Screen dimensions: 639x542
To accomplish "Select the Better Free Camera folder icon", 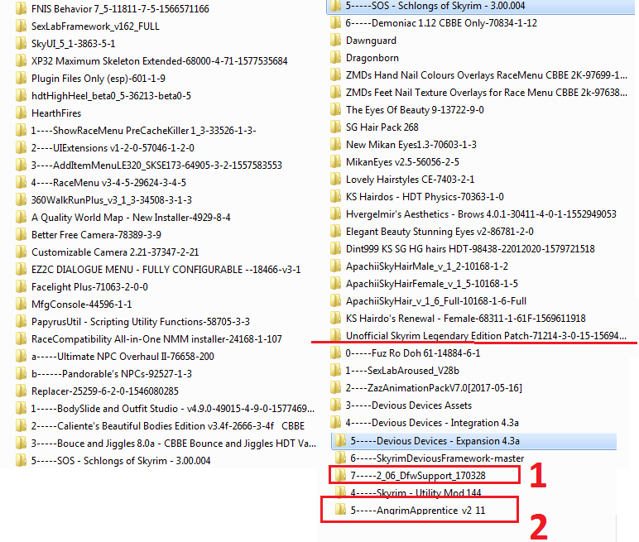I will pyautogui.click(x=22, y=235).
